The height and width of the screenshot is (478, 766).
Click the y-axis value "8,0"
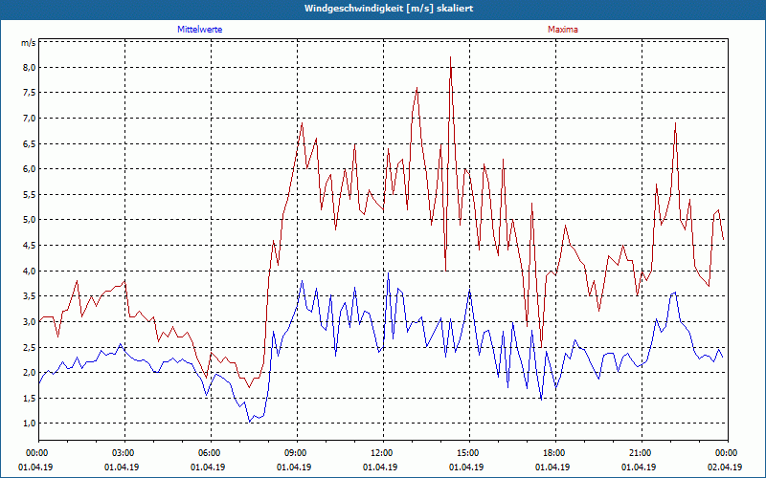(31, 67)
